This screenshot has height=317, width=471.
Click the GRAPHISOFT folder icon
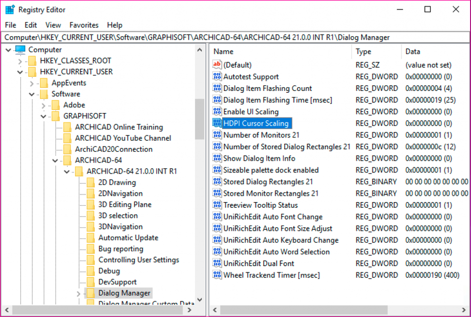[x=56, y=116]
